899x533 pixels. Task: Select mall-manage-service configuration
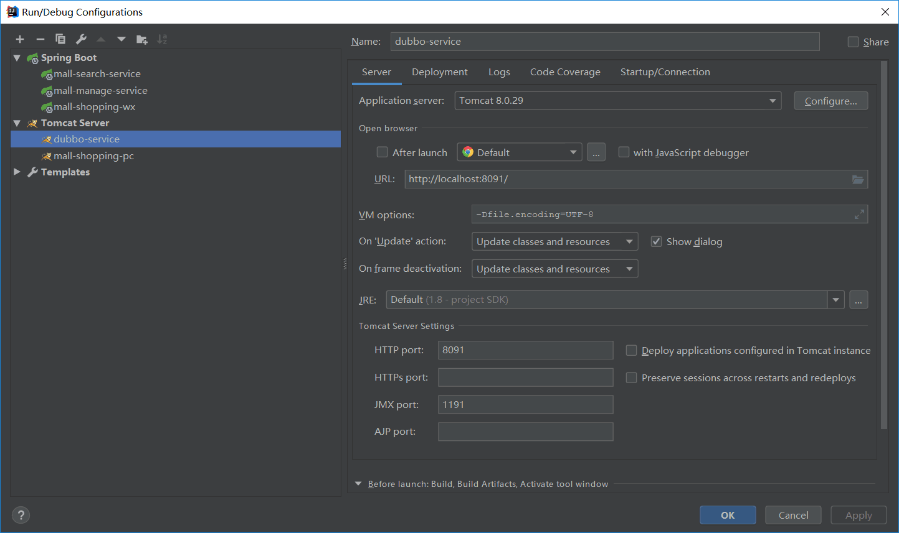100,90
